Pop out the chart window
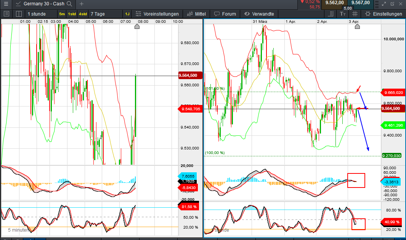 click(393, 4)
